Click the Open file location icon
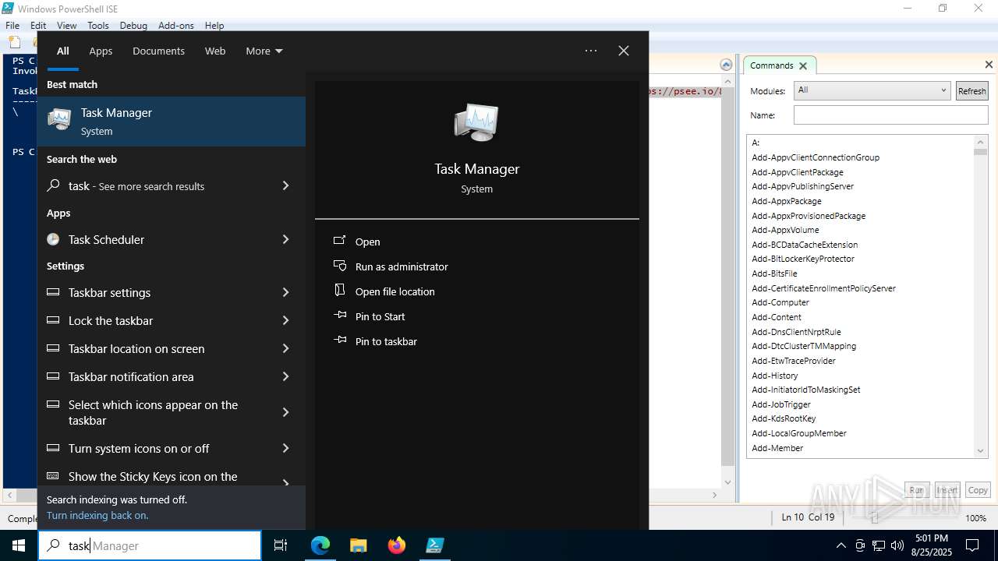 click(339, 290)
